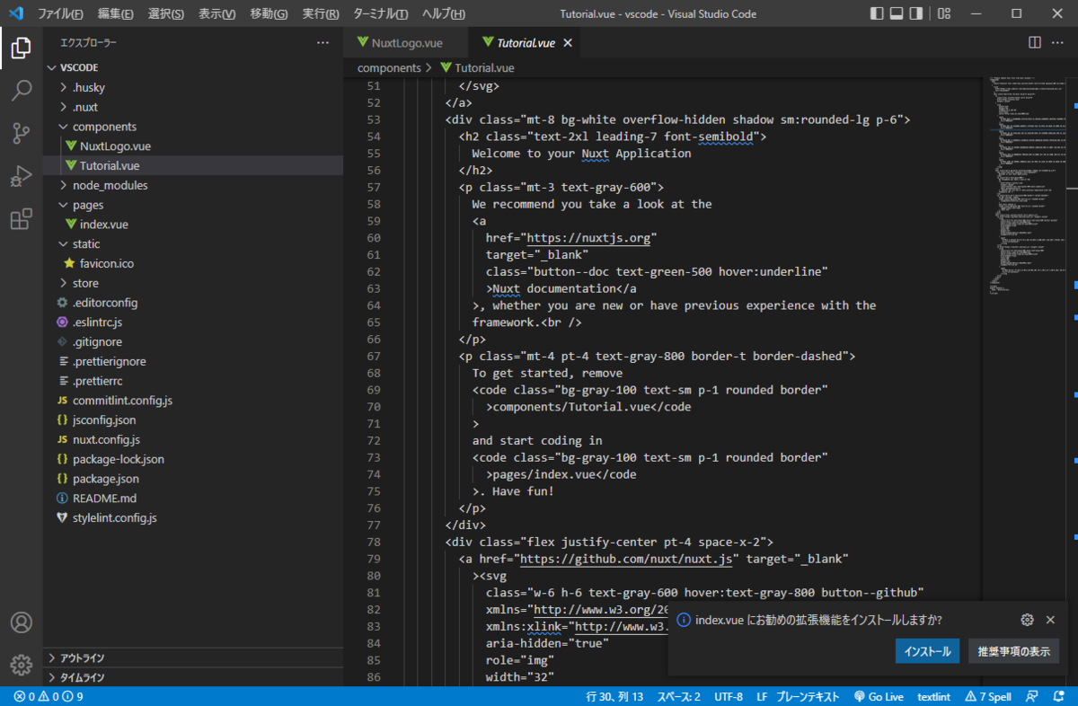Viewport: 1078px width, 706px height.
Task: Toggle secondary side bar visibility
Action: point(916,13)
